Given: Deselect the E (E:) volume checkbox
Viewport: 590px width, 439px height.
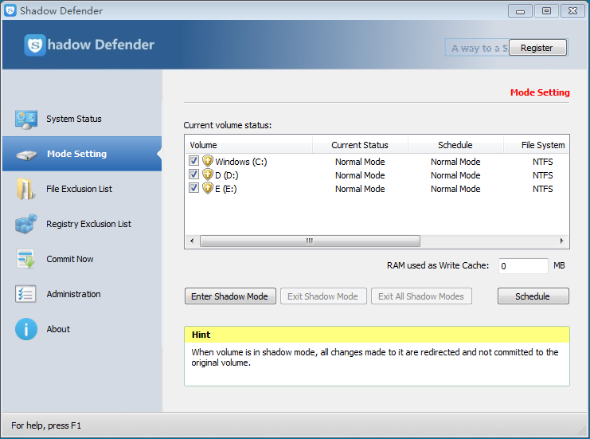Looking at the screenshot, I should click(x=194, y=189).
